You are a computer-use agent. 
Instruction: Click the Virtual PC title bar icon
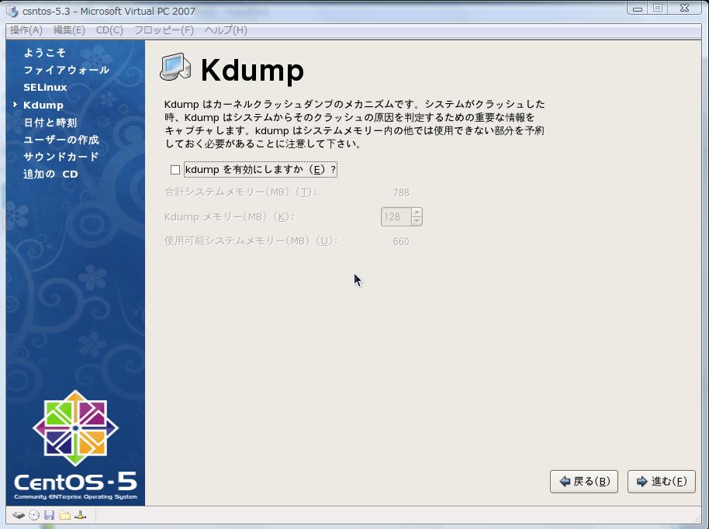[12, 11]
